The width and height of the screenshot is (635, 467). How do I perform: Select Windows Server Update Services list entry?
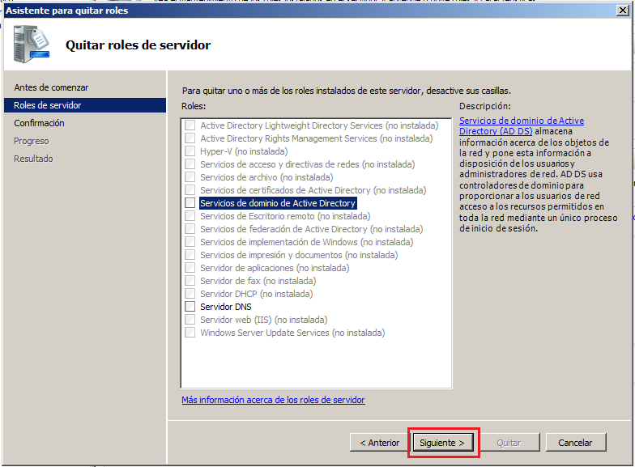pyautogui.click(x=292, y=333)
